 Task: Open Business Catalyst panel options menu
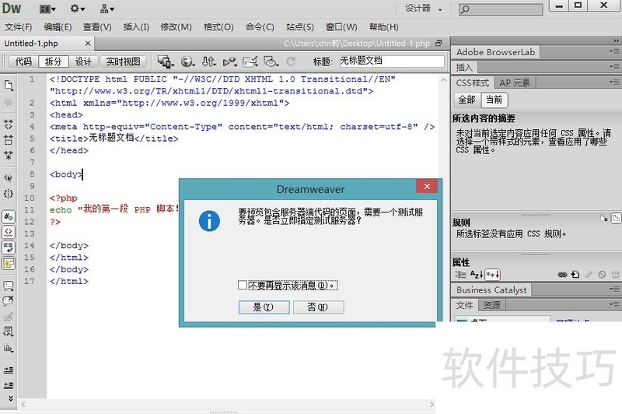click(614, 289)
